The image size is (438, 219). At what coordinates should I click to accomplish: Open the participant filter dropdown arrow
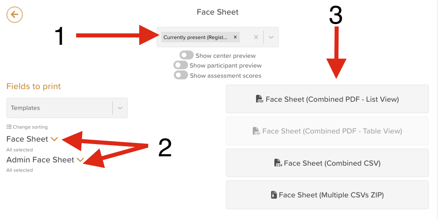point(271,37)
